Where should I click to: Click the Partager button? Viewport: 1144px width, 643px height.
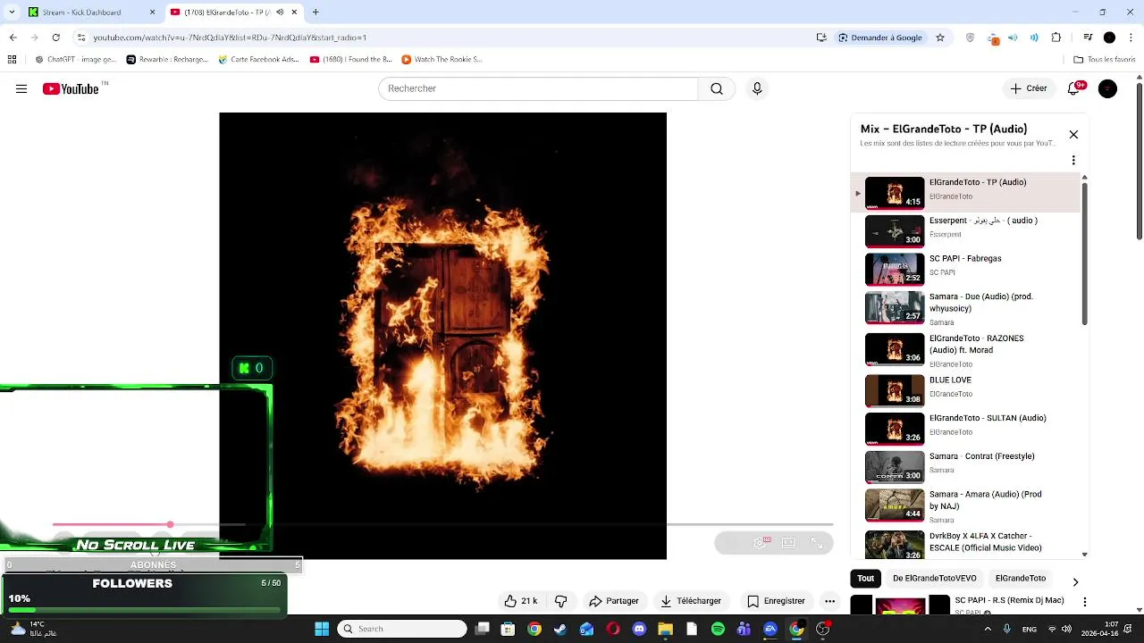614,601
